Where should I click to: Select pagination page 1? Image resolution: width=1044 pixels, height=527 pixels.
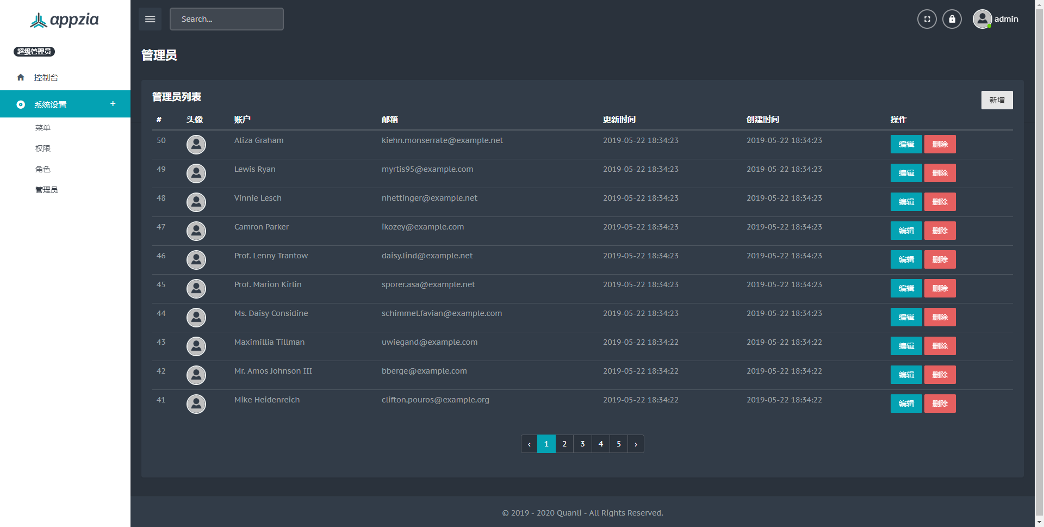(x=546, y=444)
